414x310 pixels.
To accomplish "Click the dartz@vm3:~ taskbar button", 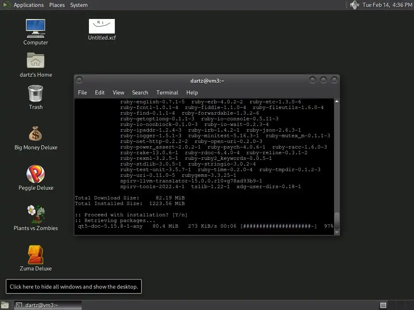I will click(48, 305).
